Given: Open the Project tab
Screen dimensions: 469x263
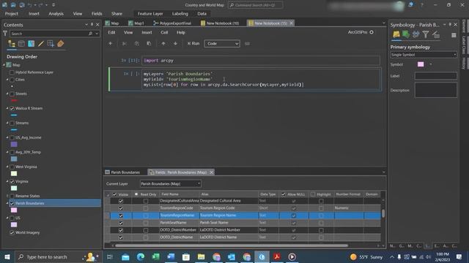Looking at the screenshot, I should coord(12,14).
